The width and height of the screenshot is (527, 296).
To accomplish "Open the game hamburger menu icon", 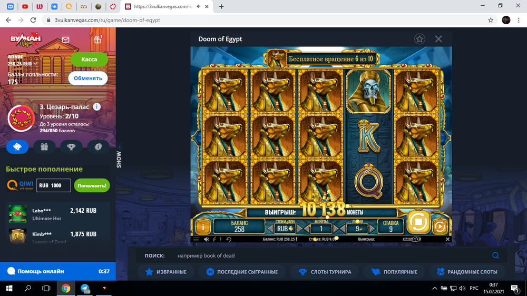I will coord(197,239).
